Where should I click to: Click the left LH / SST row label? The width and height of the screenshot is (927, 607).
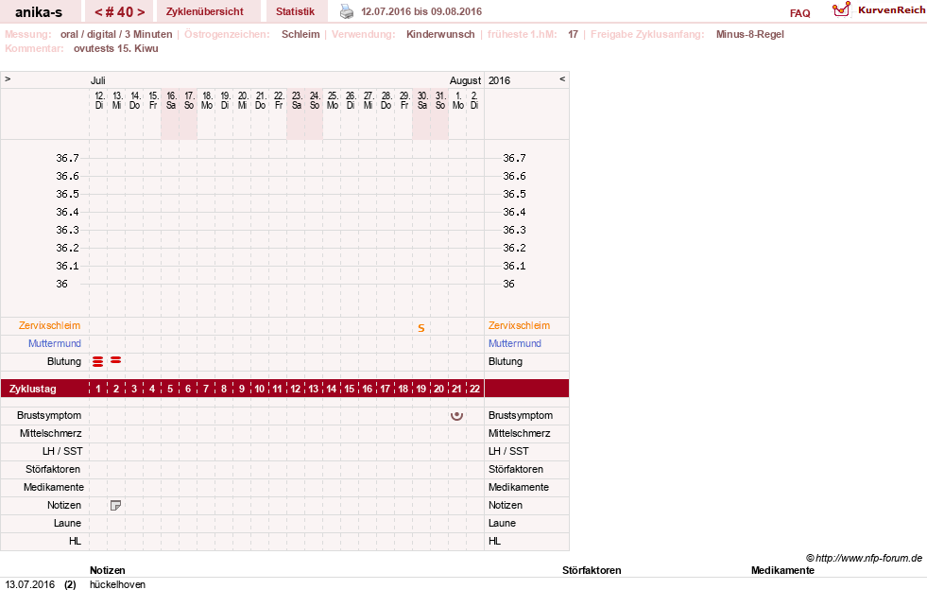tap(62, 451)
